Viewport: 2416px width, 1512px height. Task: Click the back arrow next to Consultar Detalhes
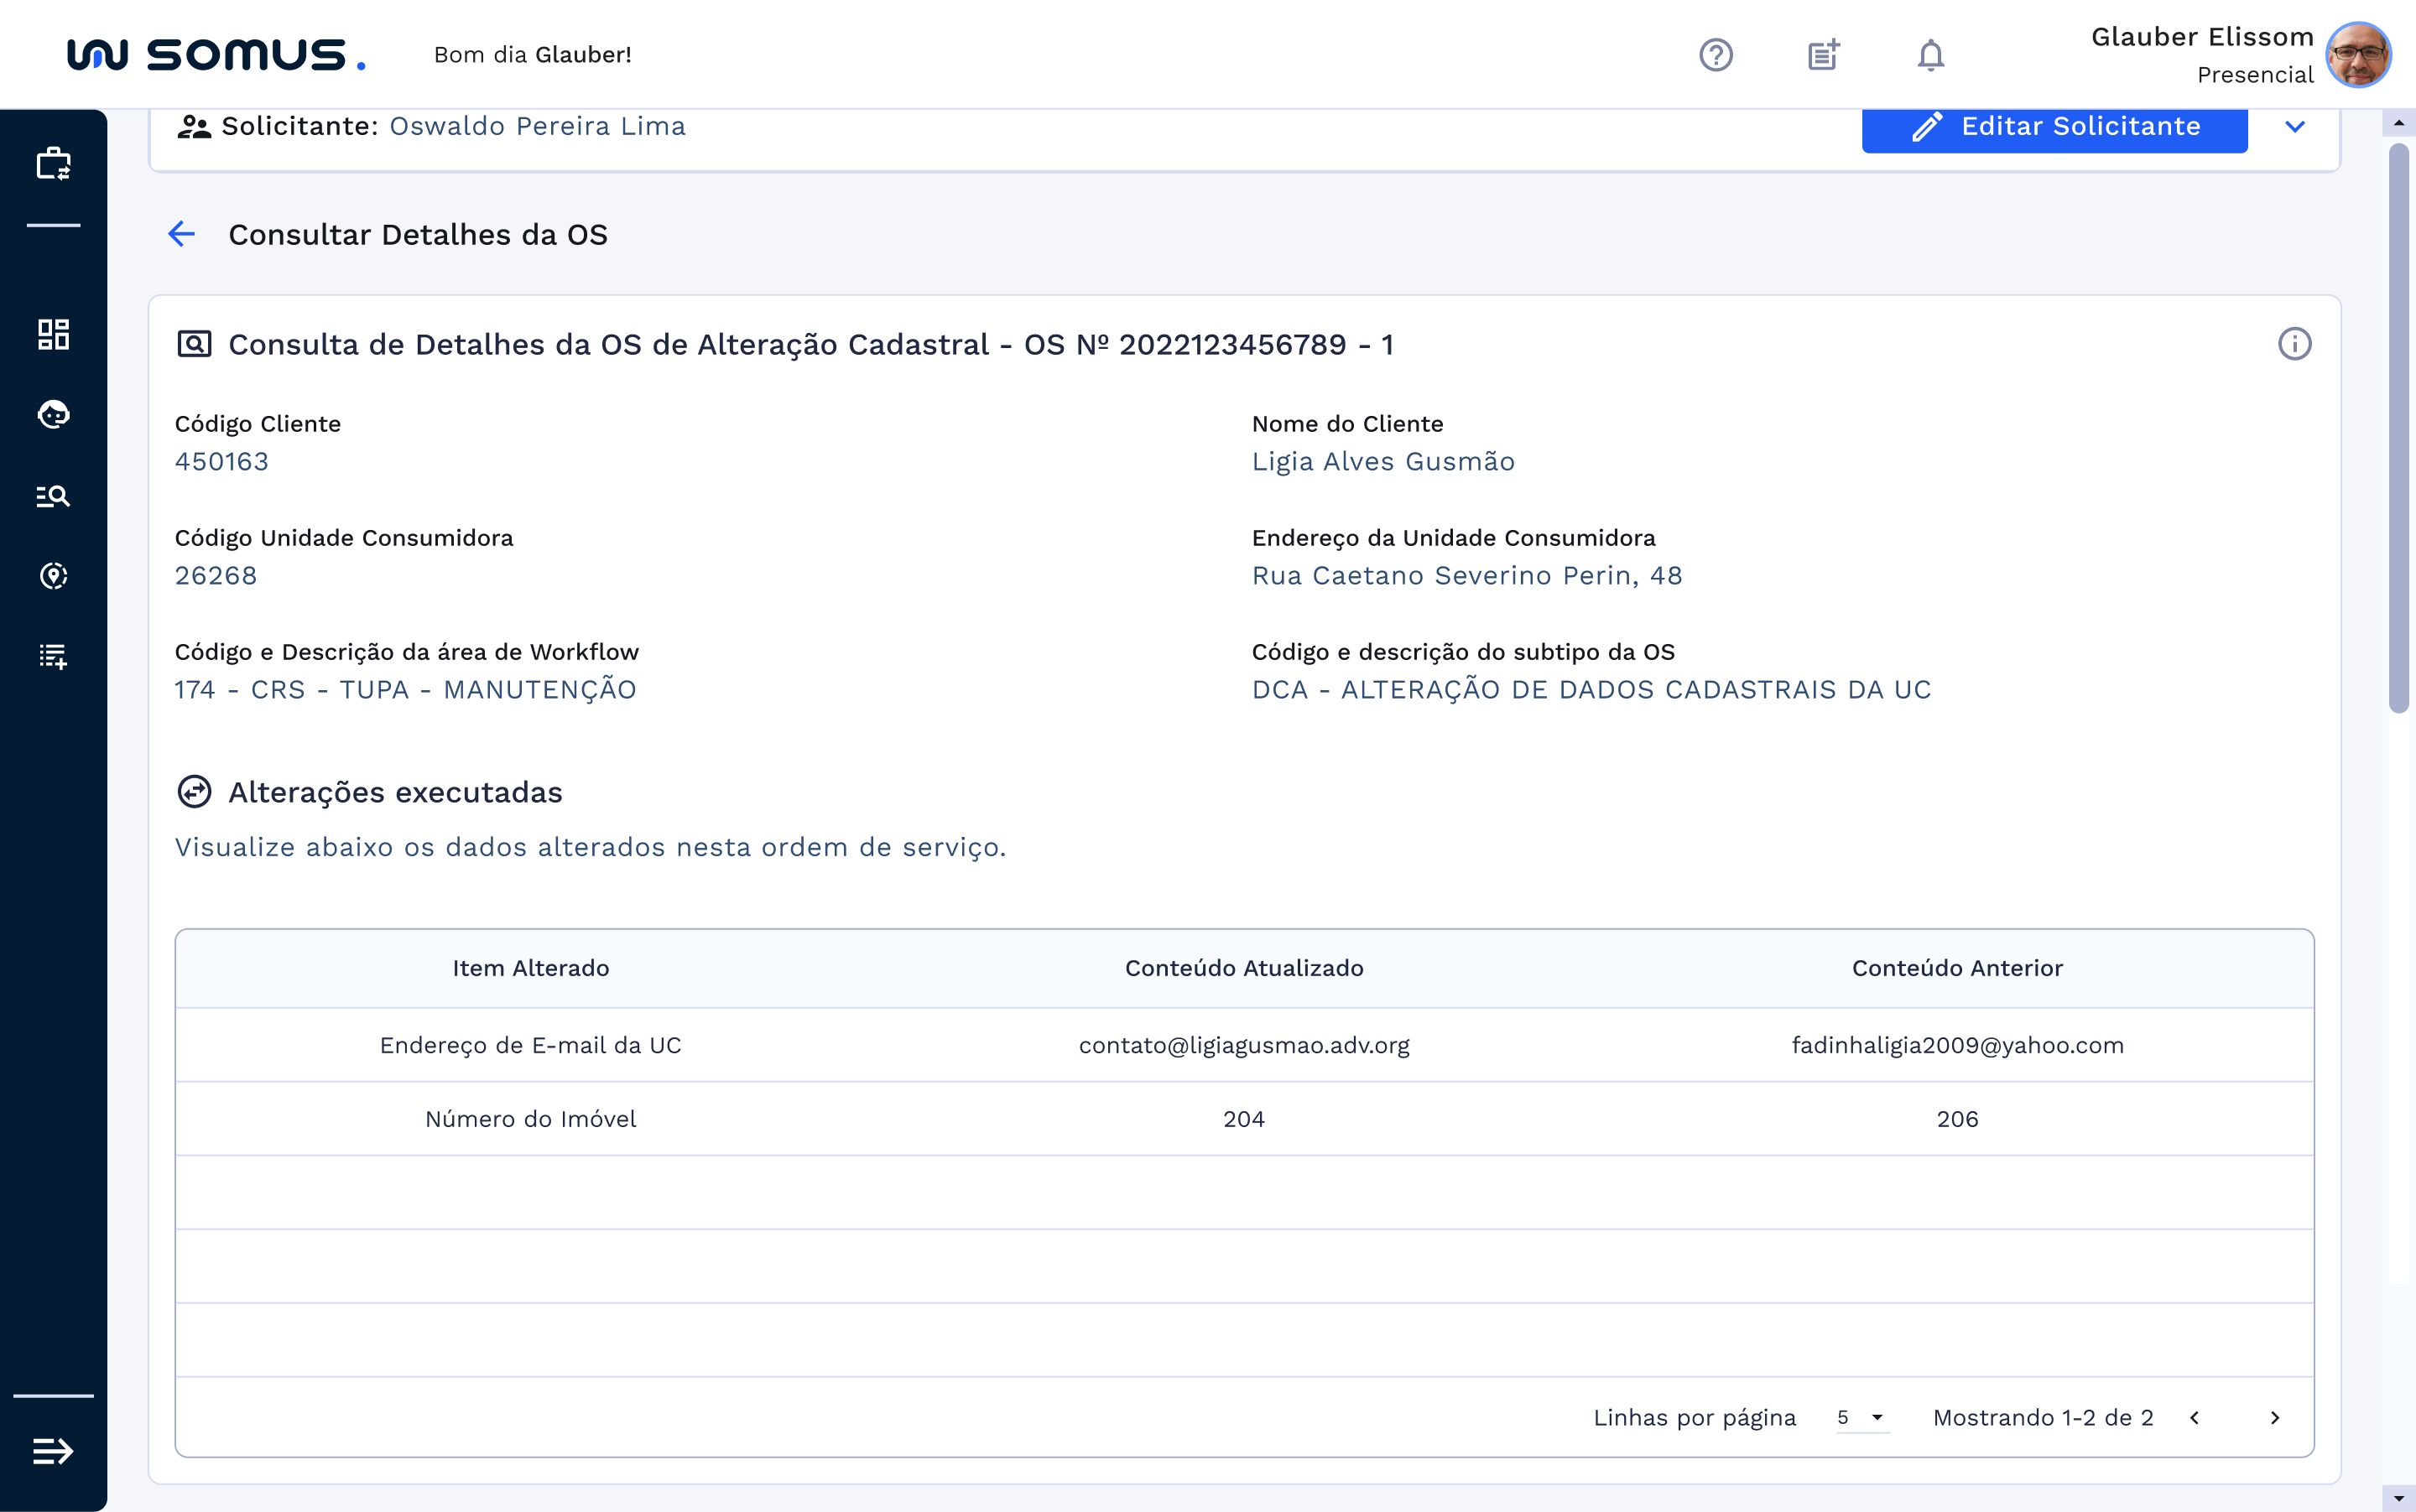click(181, 234)
